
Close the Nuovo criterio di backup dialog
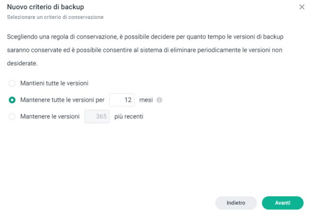[x=301, y=7]
